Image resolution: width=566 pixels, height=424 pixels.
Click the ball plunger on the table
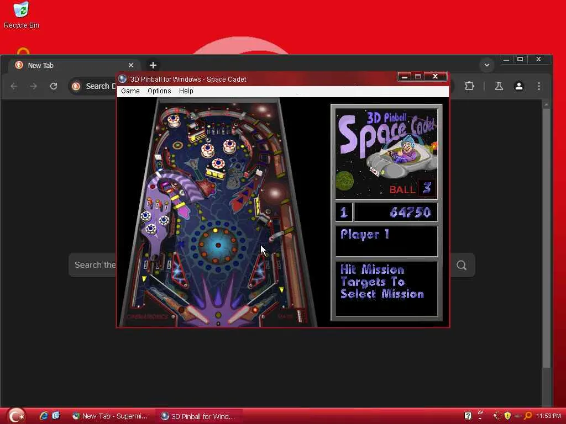pyautogui.click(x=300, y=316)
